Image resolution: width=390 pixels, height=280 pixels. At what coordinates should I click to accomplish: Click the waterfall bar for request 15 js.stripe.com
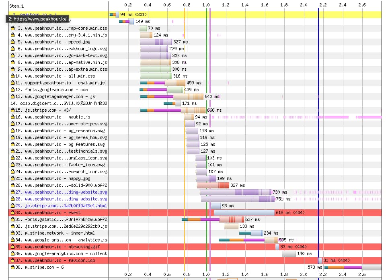point(173,110)
